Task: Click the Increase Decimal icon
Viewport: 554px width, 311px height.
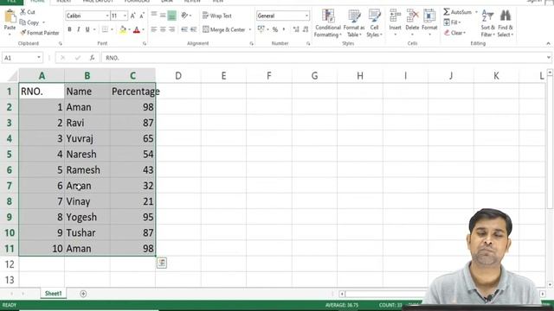Action: pos(296,29)
